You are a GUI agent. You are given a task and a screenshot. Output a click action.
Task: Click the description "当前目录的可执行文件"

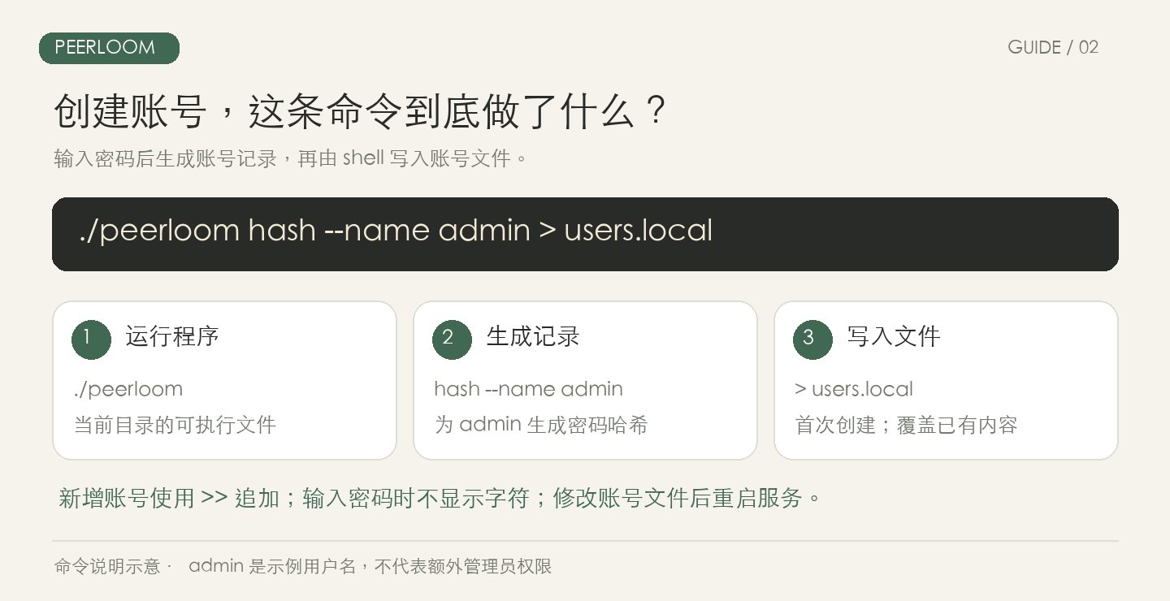pos(175,425)
